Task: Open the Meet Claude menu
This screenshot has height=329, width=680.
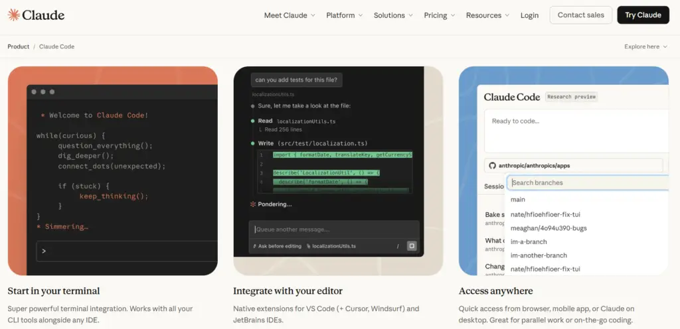Action: coord(290,15)
